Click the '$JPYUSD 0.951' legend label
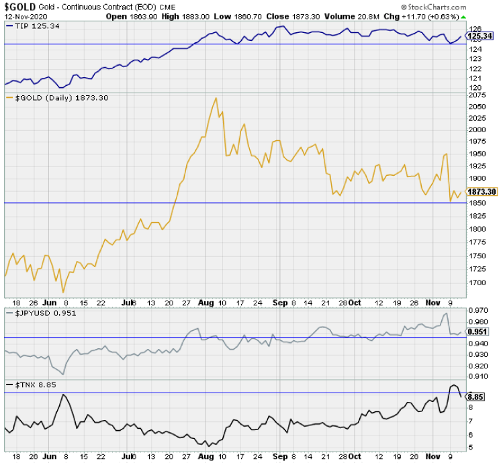 (x=46, y=313)
